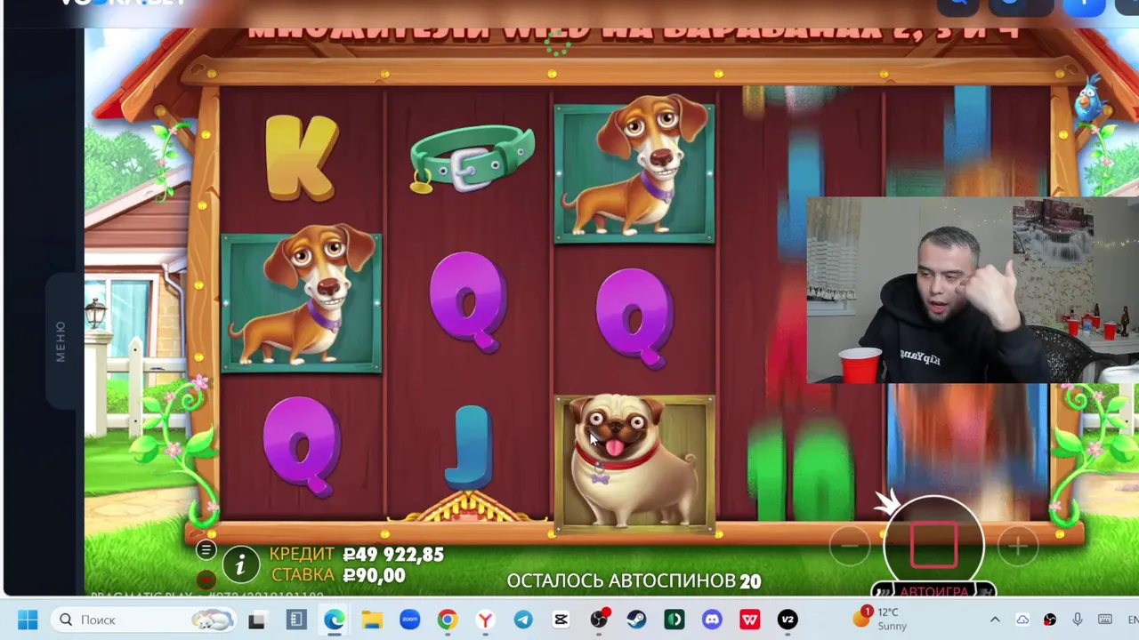The height and width of the screenshot is (640, 1139).
Task: Open File Explorer from the taskbar
Action: tap(372, 620)
